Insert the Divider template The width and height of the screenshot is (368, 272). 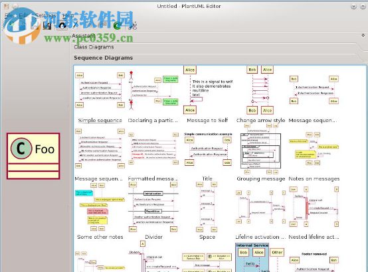(153, 212)
